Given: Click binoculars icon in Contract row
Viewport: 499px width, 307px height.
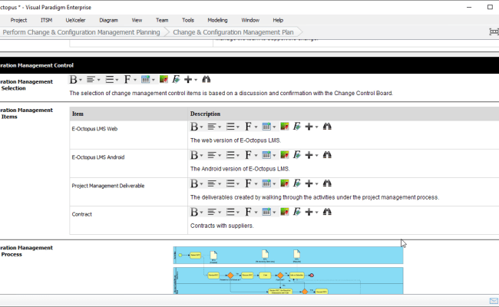Looking at the screenshot, I should [327, 212].
